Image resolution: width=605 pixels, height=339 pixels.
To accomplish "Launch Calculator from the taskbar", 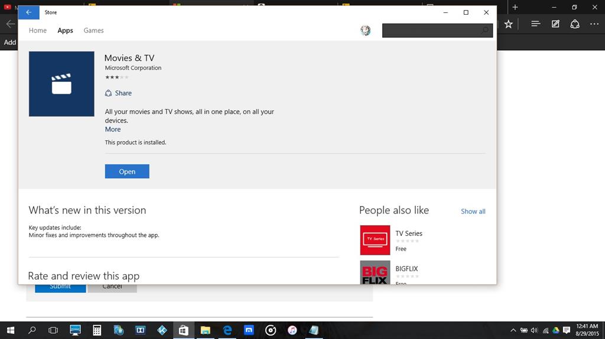I will click(x=97, y=330).
